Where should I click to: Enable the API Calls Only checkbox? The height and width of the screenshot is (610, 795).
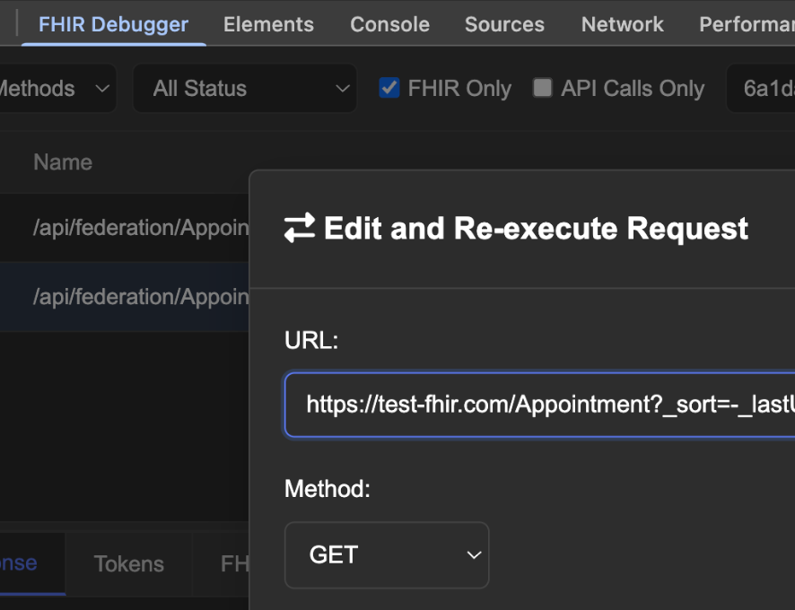tap(542, 88)
